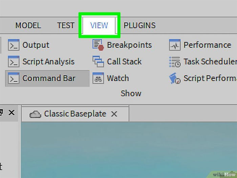Screen dimensions: 237x178
Task: Click the Call Stack icon
Action: click(98, 62)
